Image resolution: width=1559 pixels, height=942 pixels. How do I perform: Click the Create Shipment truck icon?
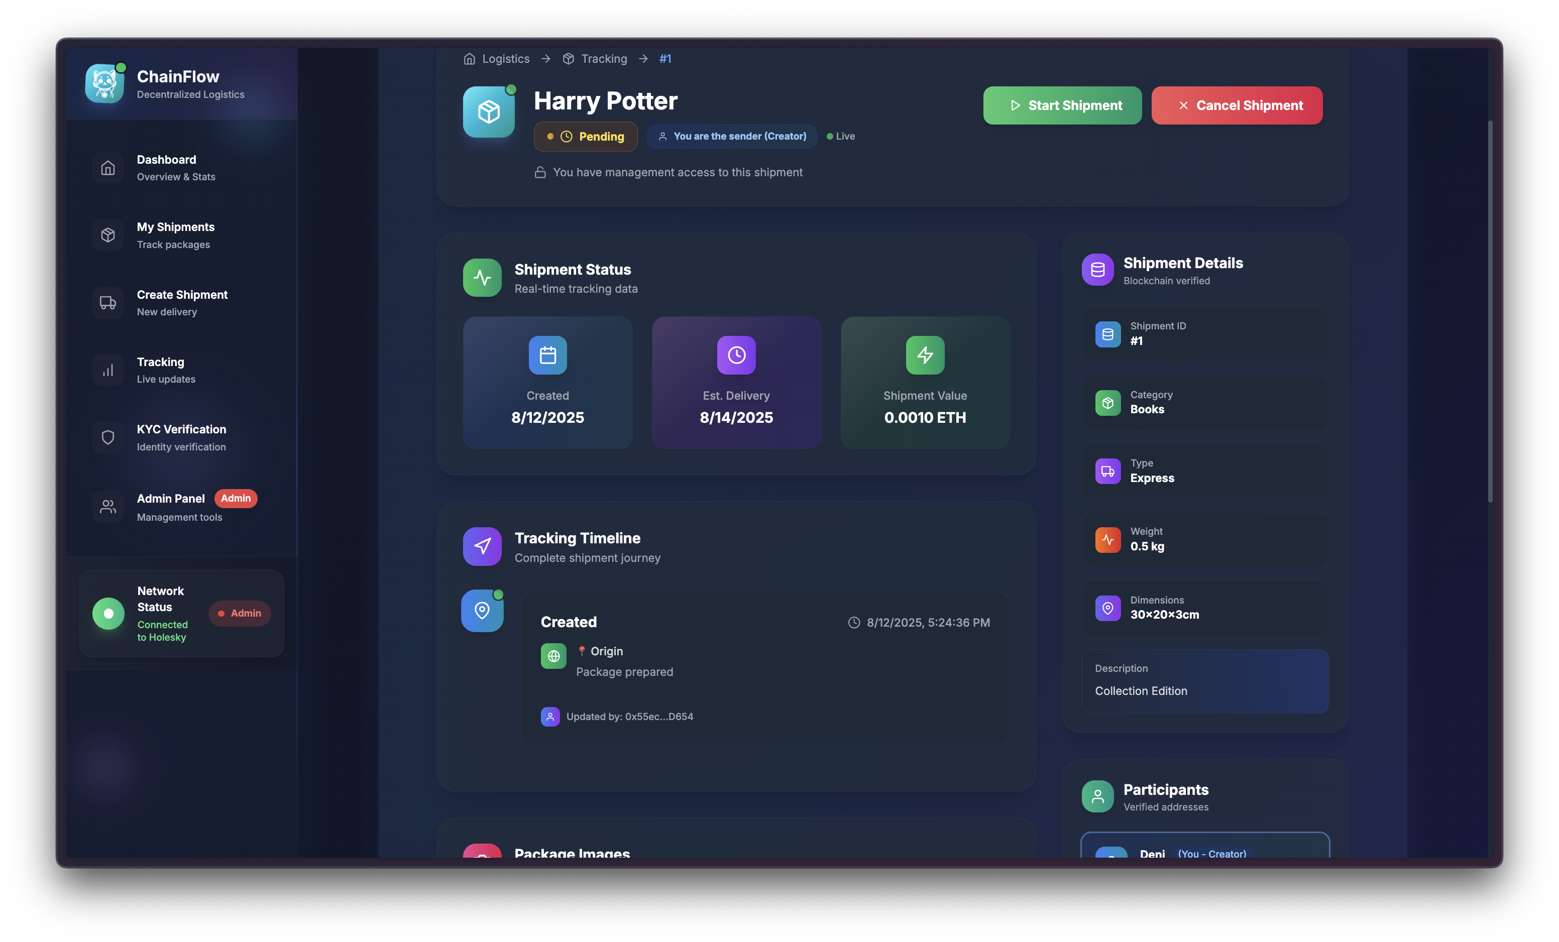tap(108, 302)
